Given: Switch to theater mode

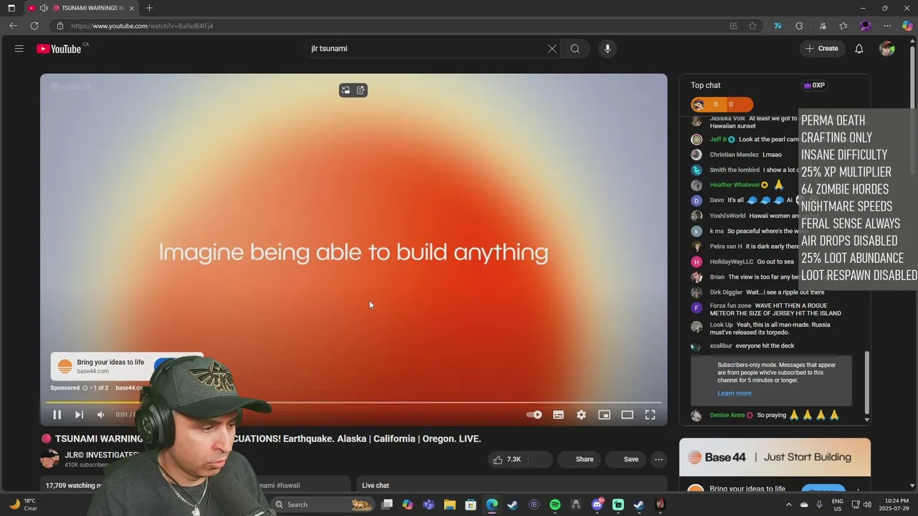Looking at the screenshot, I should tap(628, 414).
